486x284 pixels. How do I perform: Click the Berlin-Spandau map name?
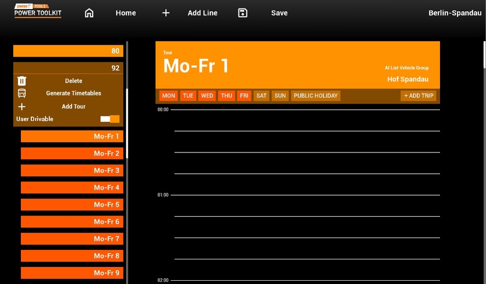point(455,13)
